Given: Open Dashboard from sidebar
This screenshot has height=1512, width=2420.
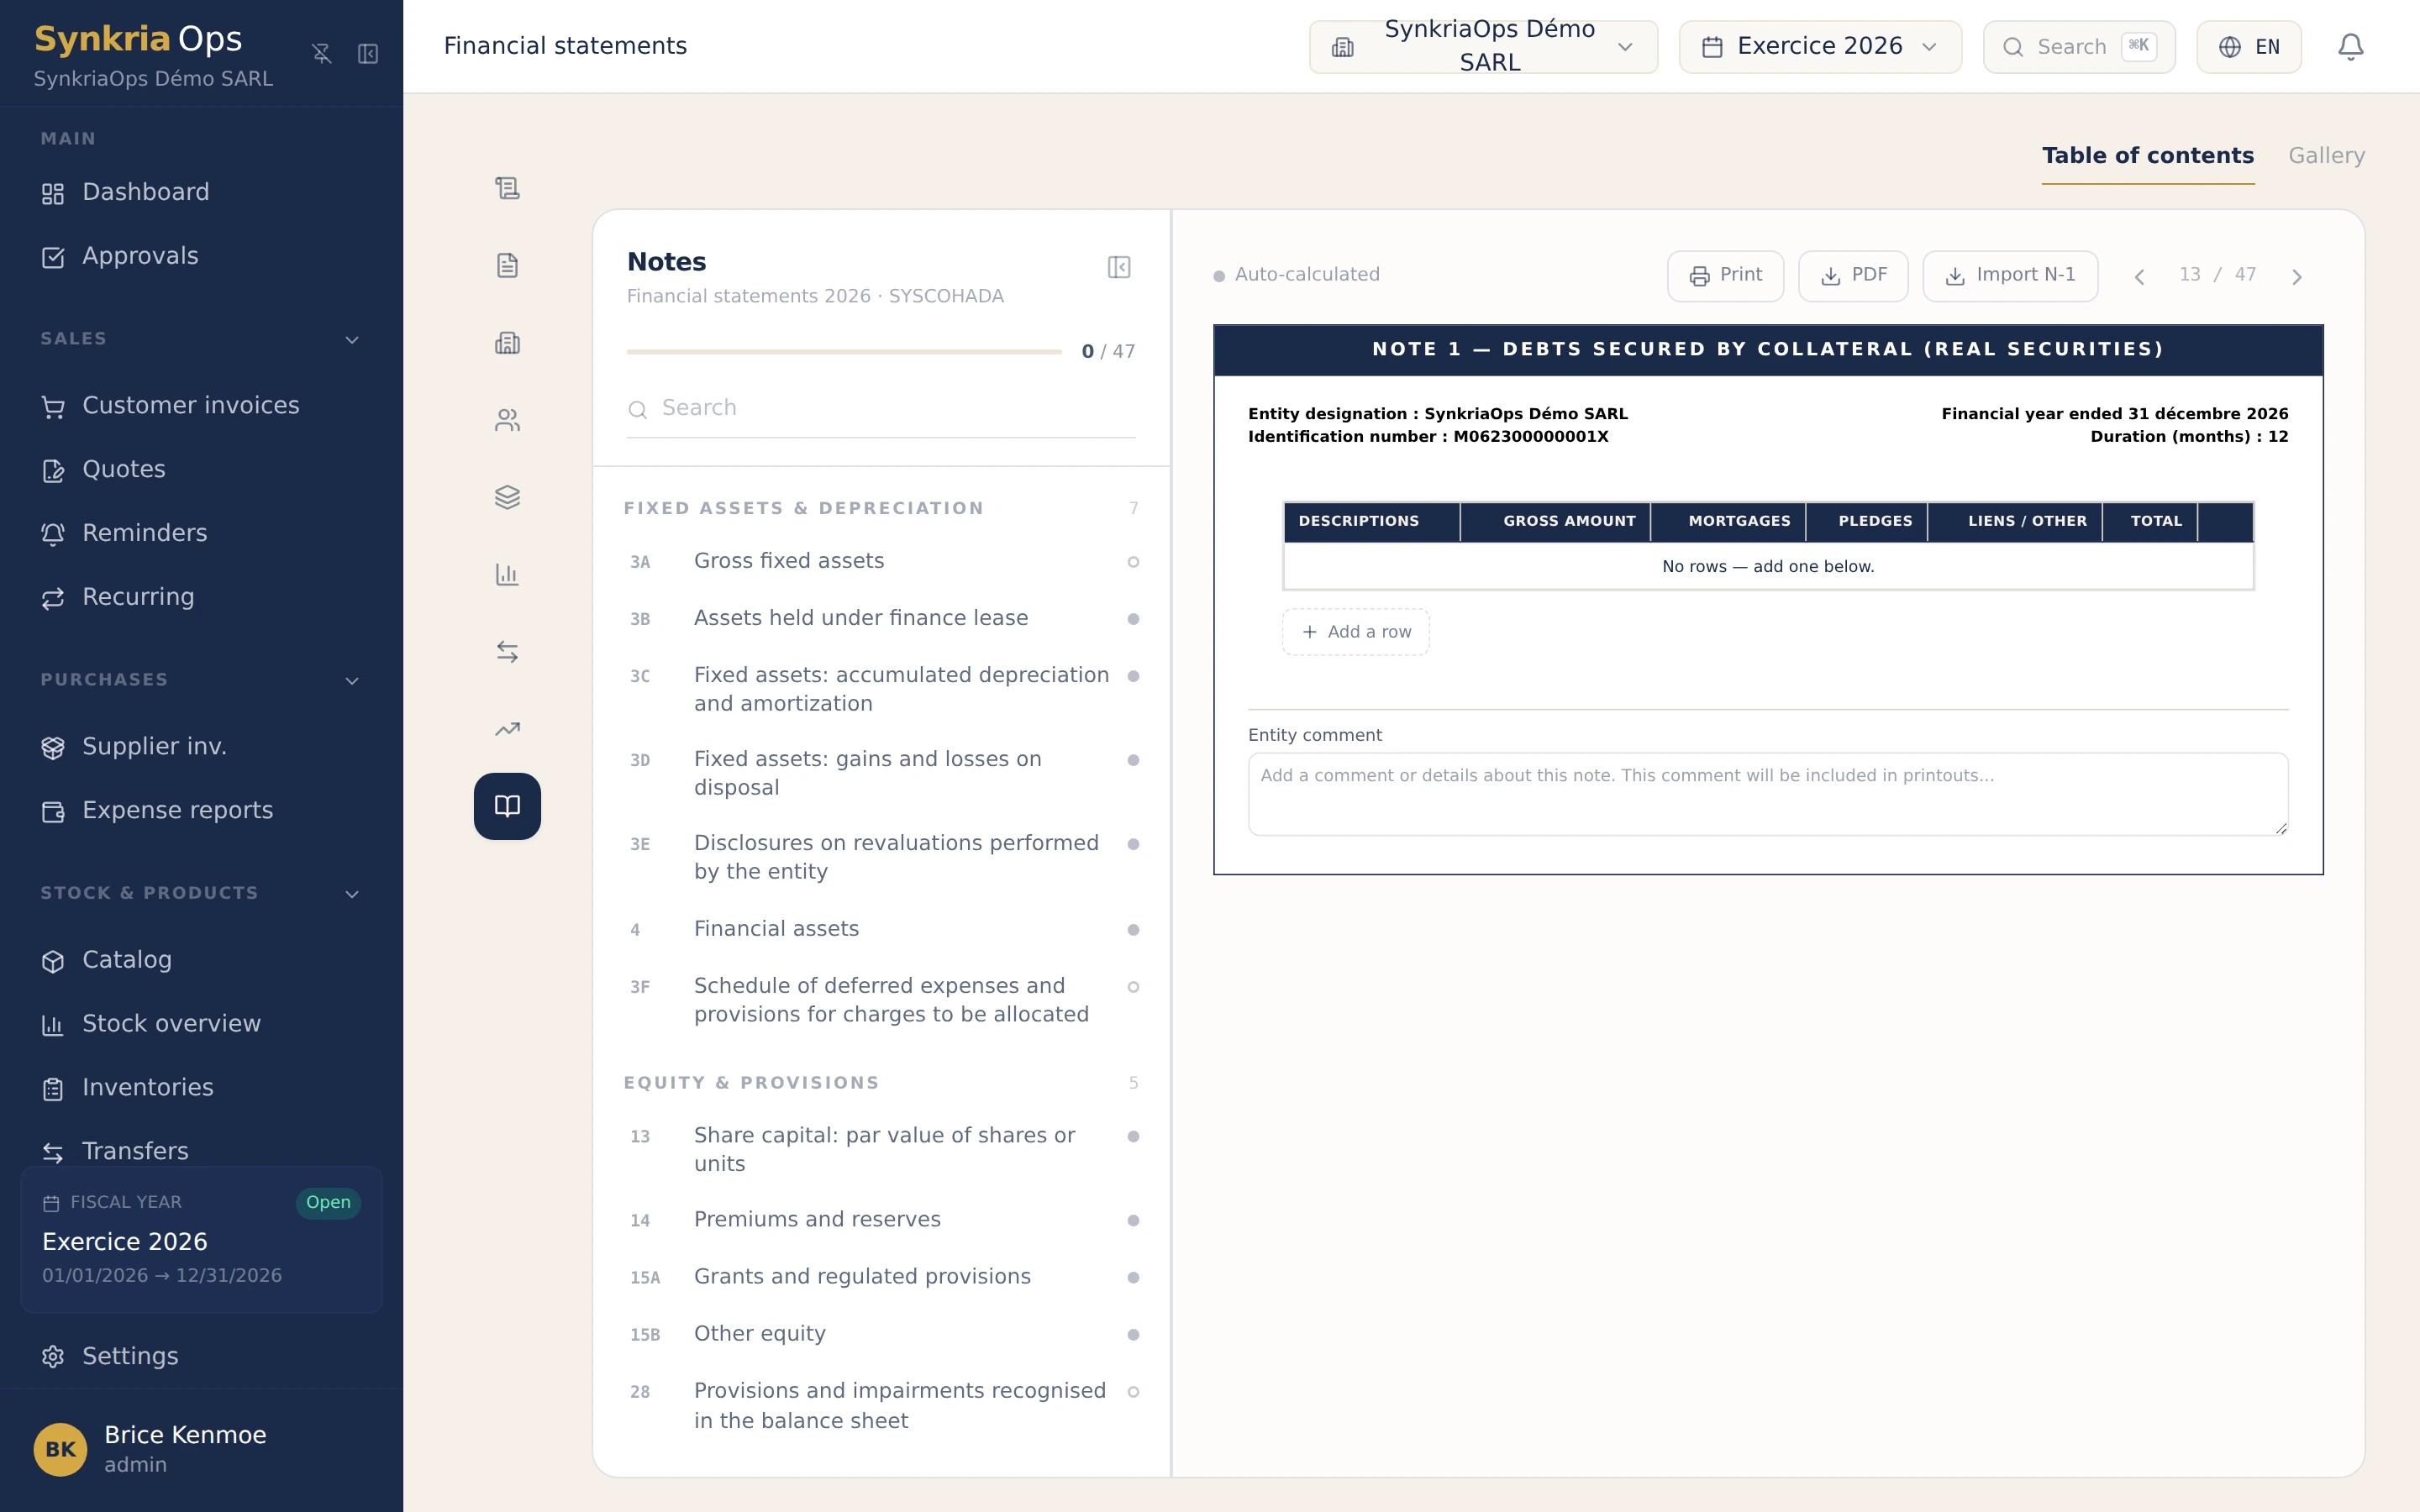Looking at the screenshot, I should pos(201,192).
